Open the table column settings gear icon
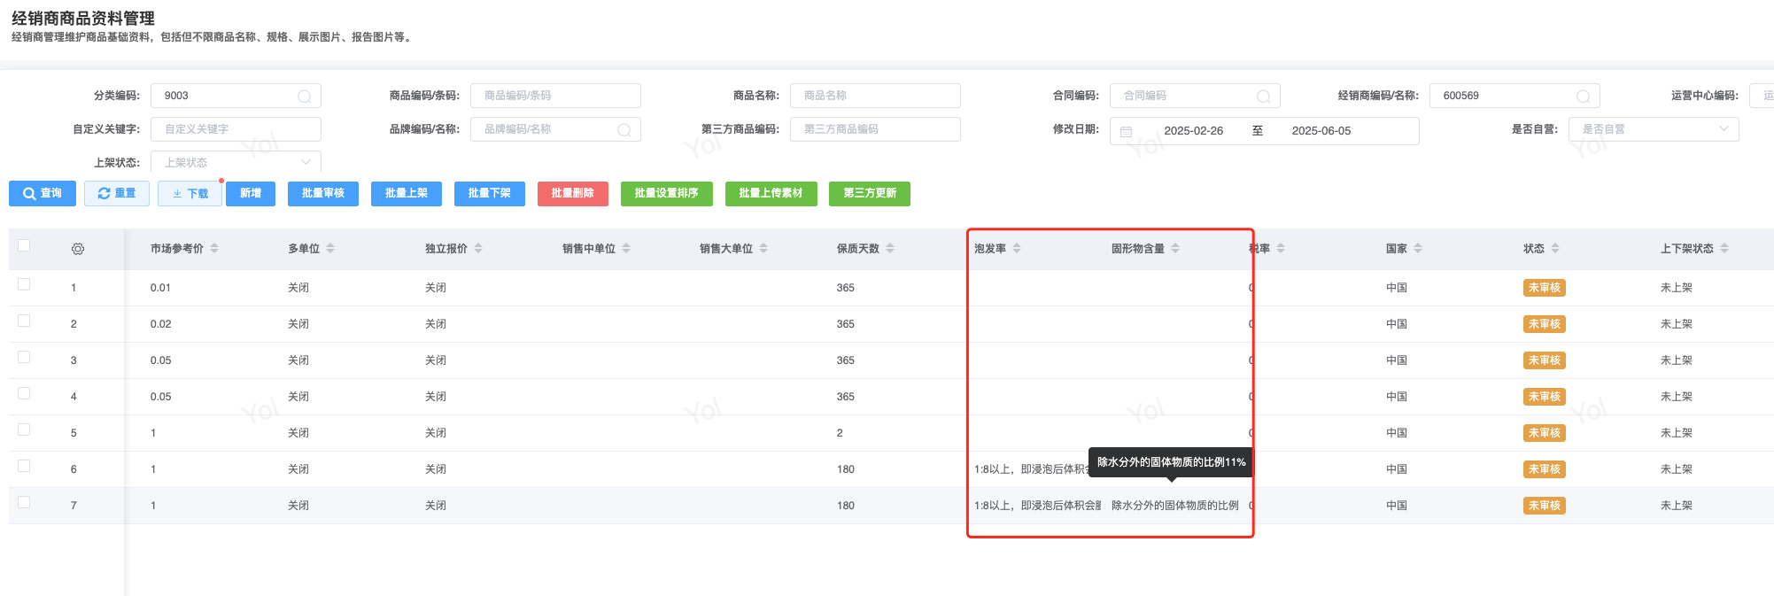1774x596 pixels. (78, 249)
